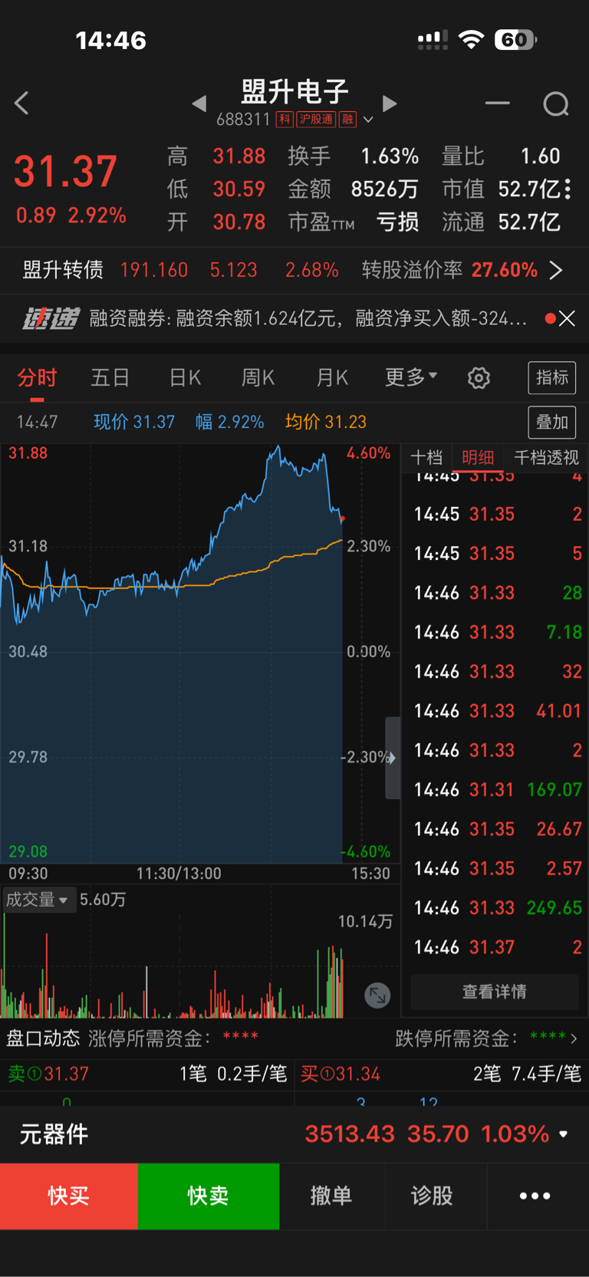Image resolution: width=589 pixels, height=1277 pixels.
Task: Open the 更多 chart period dropdown
Action: click(411, 377)
